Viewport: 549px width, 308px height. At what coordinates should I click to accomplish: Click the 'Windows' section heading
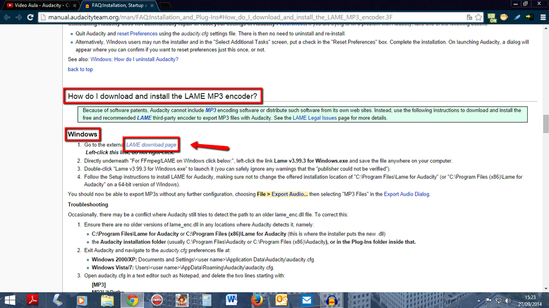[x=82, y=135]
